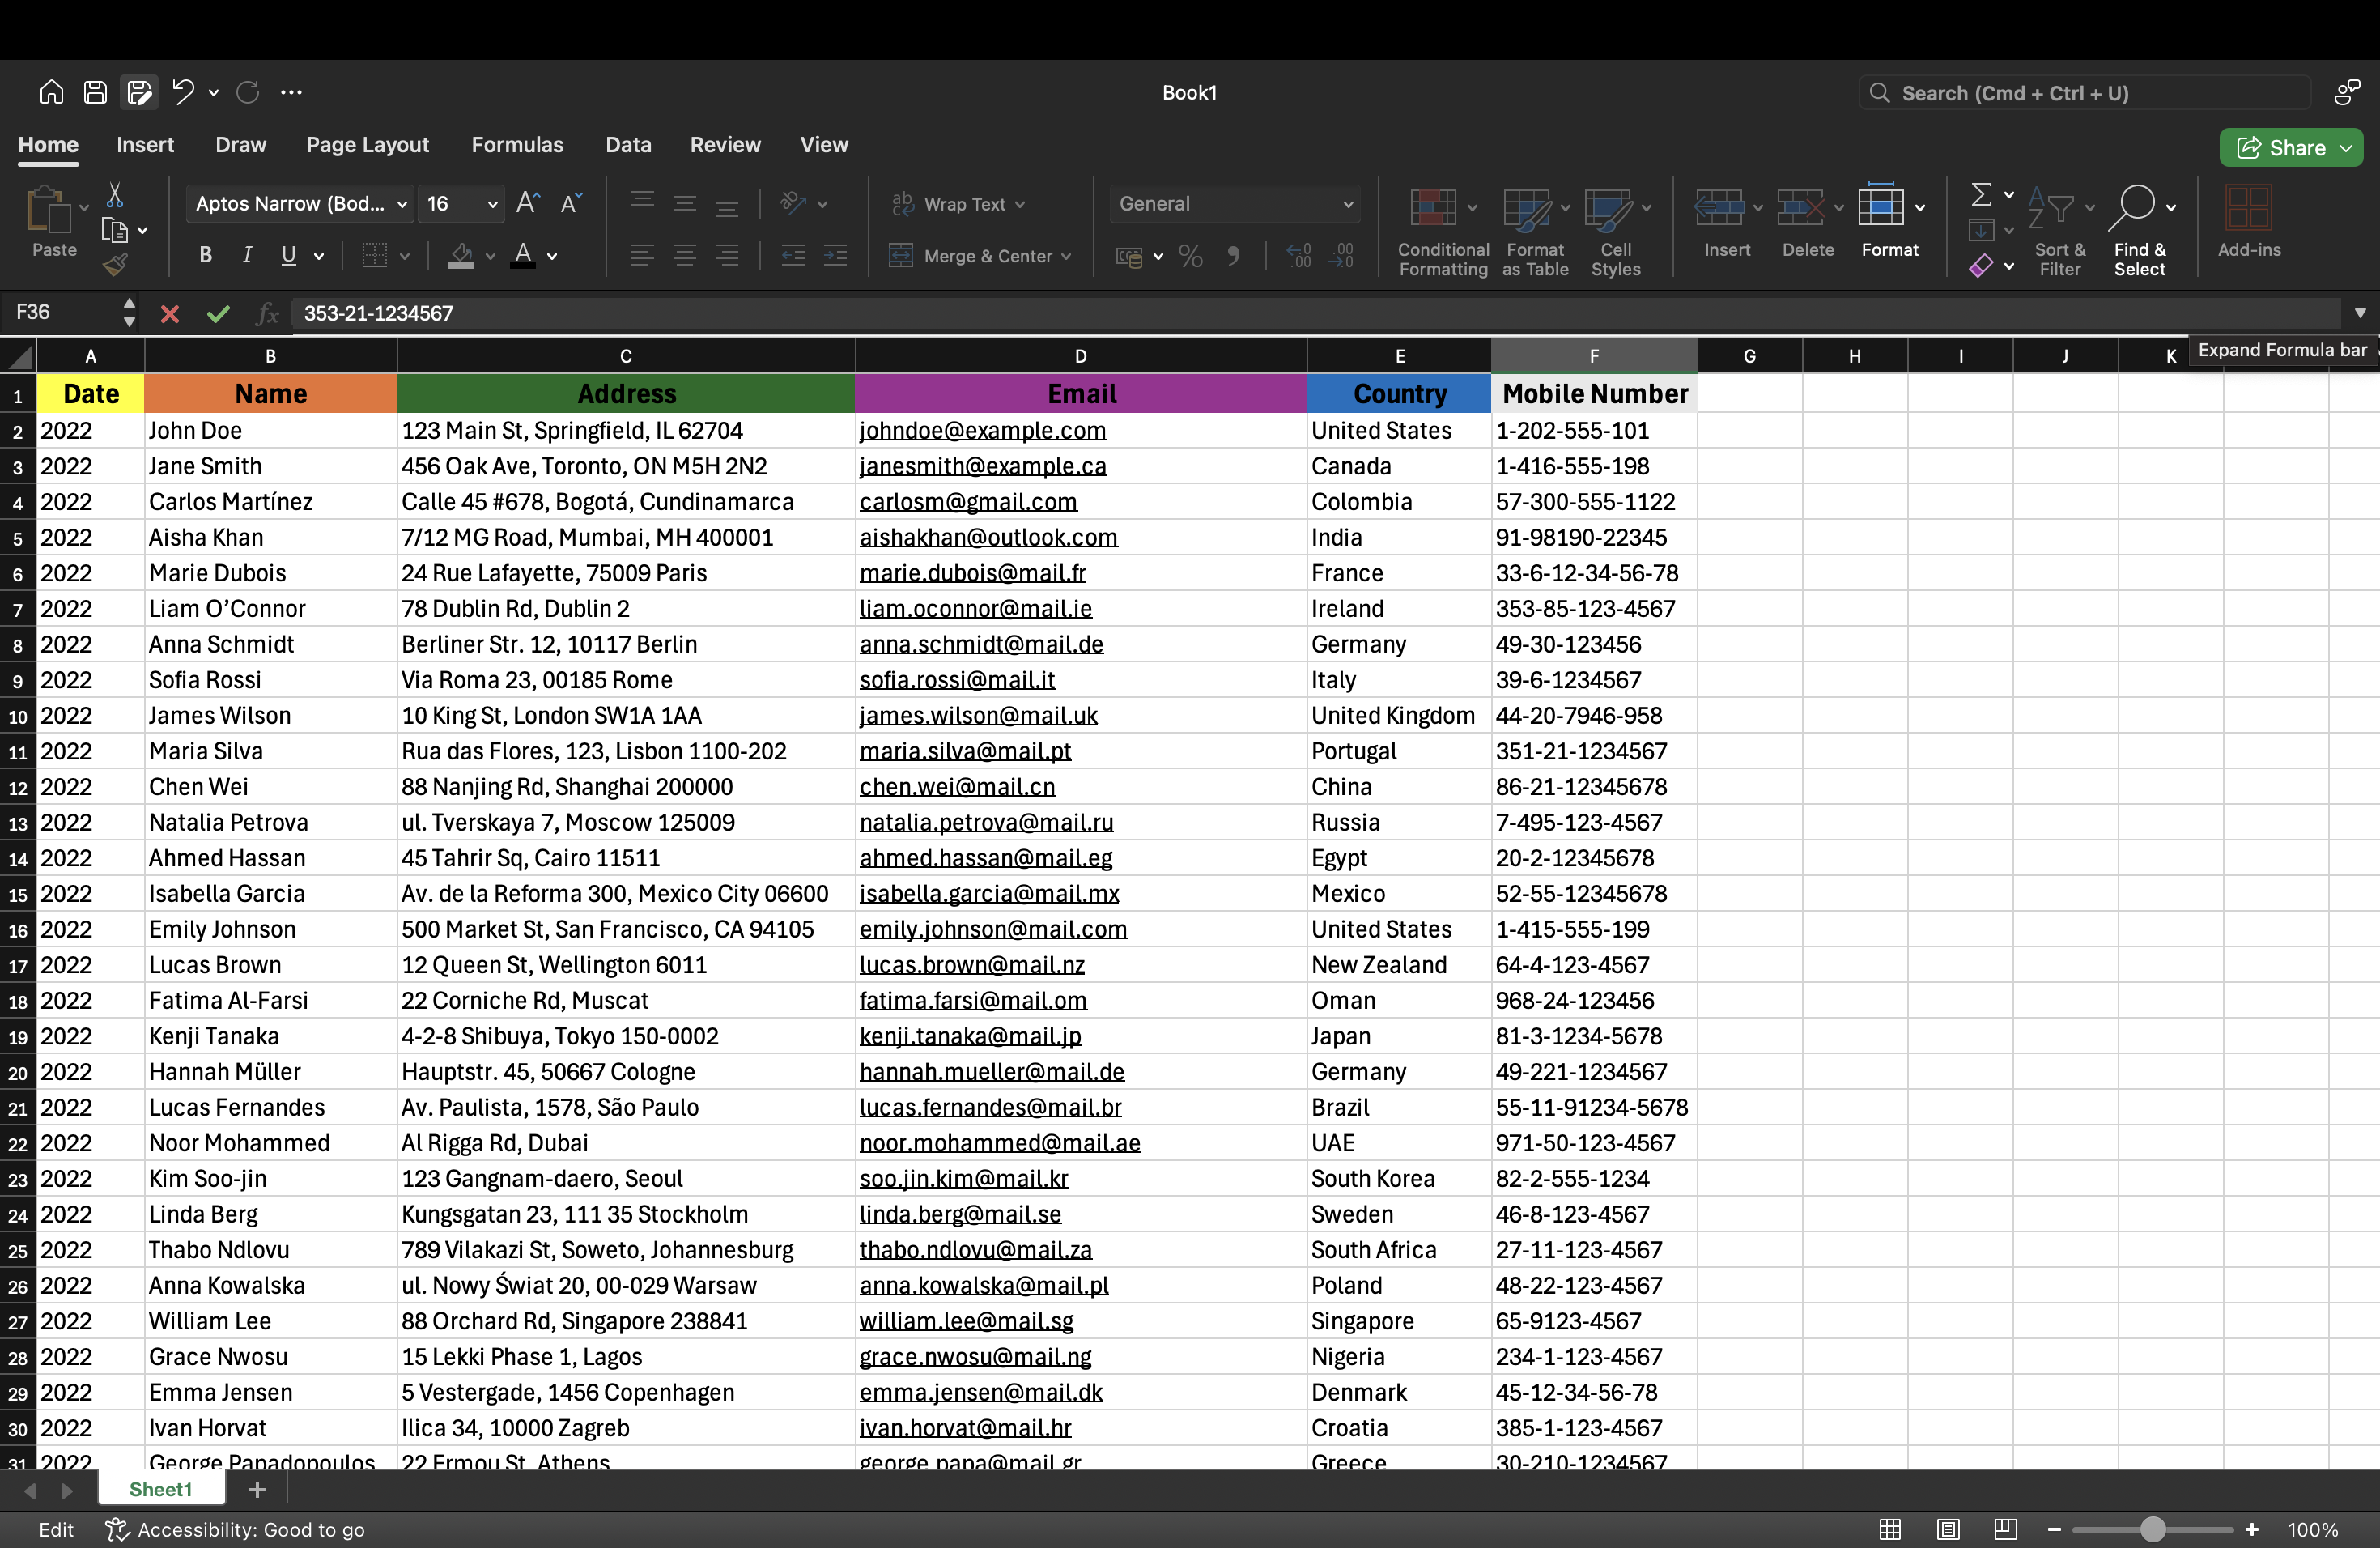
Task: Click the Format Painter brush icon
Action: (x=116, y=265)
